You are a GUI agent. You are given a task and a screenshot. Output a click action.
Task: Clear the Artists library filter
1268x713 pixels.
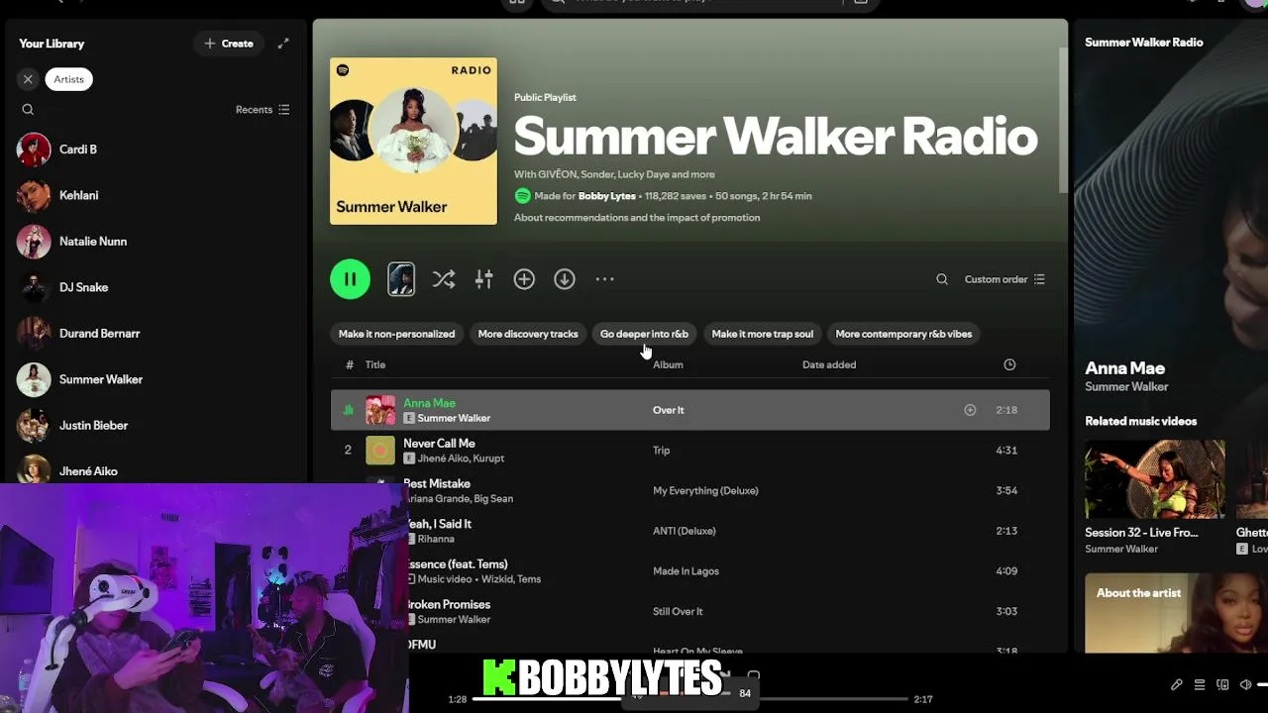click(x=28, y=79)
